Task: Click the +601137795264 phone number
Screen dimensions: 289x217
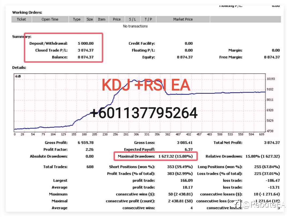Action: point(144,113)
